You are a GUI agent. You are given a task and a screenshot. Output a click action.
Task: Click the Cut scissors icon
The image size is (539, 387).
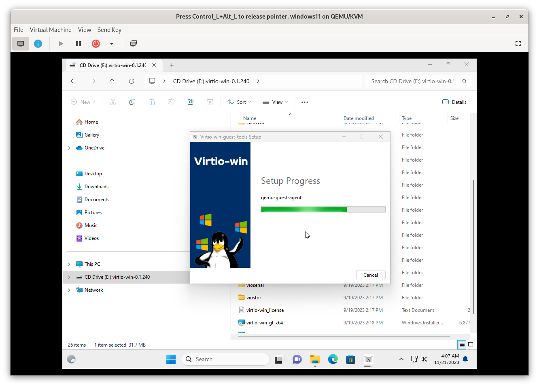coord(113,102)
